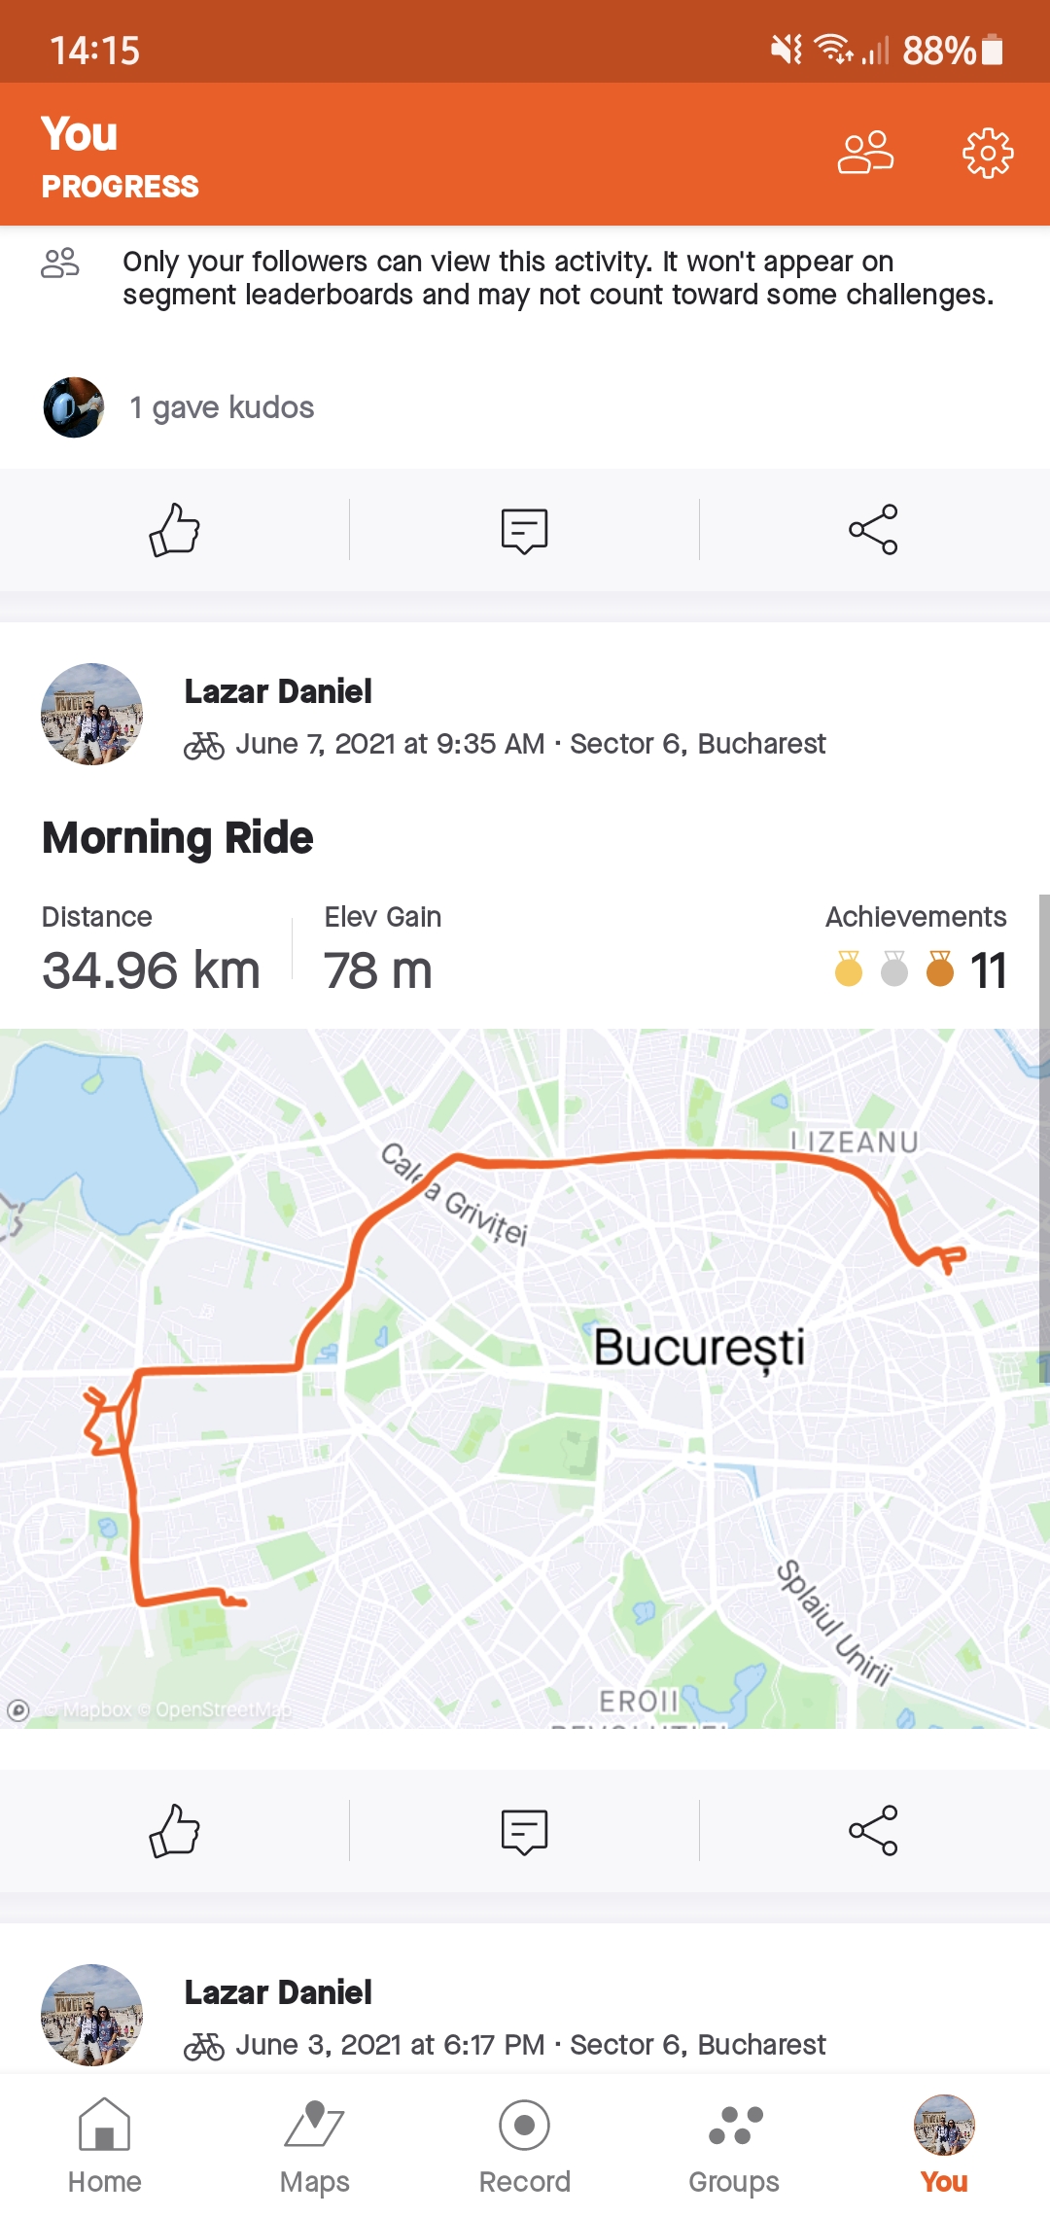Open comments on the followers-only activity
Image resolution: width=1050 pixels, height=2217 pixels.
pyautogui.click(x=524, y=530)
